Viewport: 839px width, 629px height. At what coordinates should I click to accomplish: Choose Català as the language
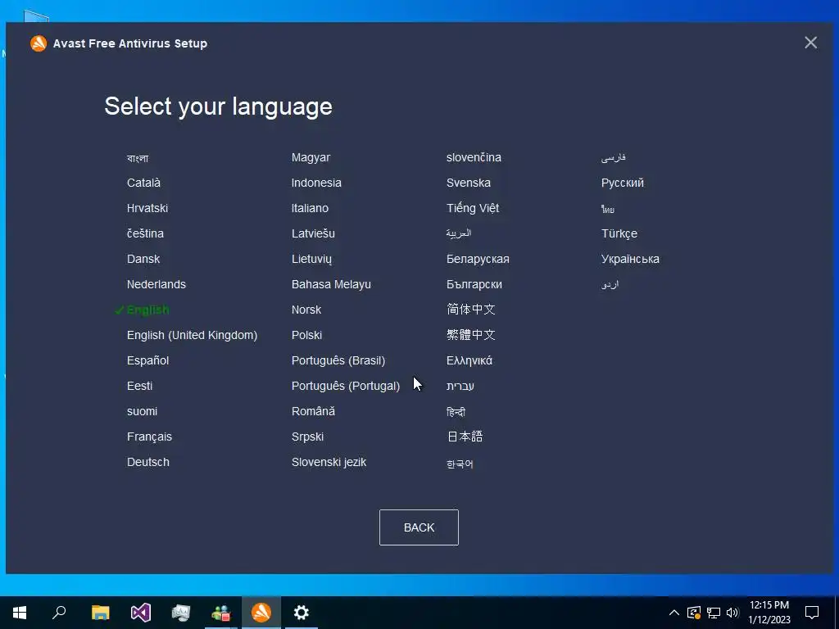pos(143,183)
